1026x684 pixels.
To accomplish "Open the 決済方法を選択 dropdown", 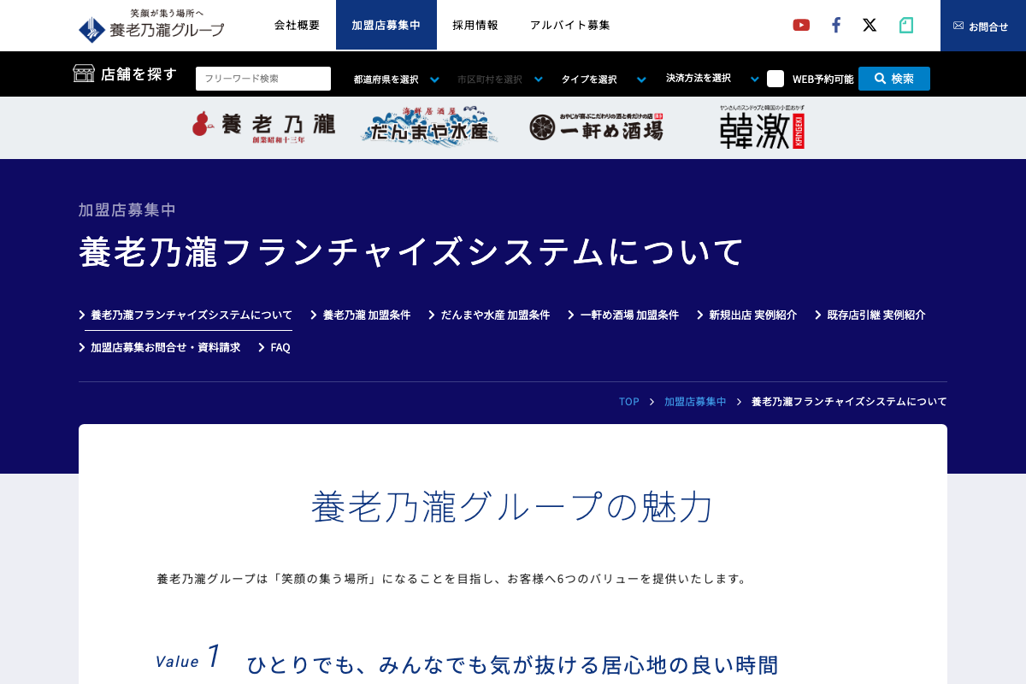I will coord(712,79).
